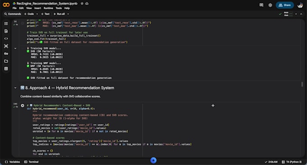Open the Tools menu

59,8
